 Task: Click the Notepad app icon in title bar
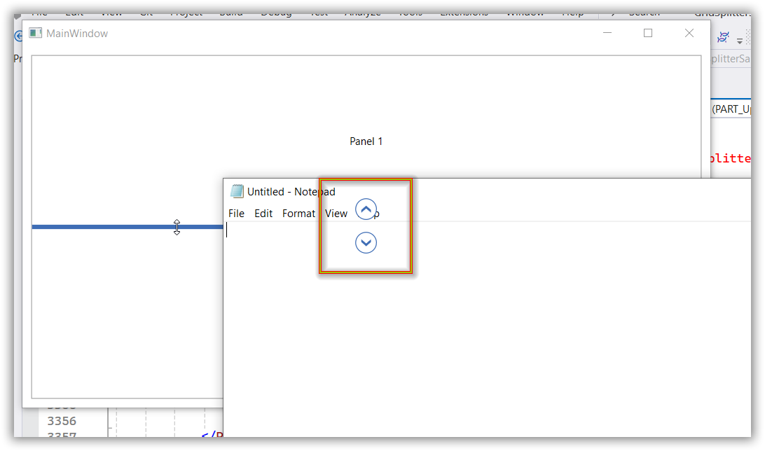pos(237,191)
